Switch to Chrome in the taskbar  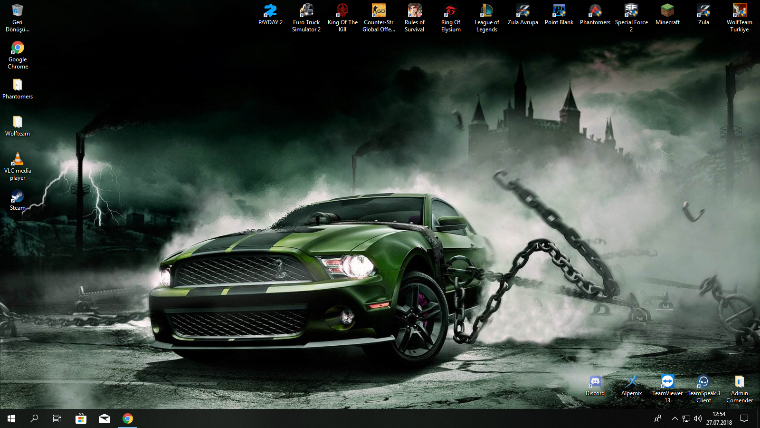tap(128, 418)
